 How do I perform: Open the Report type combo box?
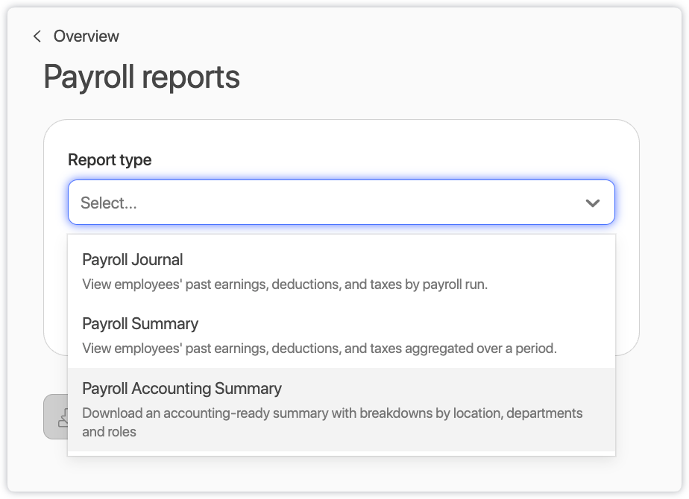(x=341, y=203)
